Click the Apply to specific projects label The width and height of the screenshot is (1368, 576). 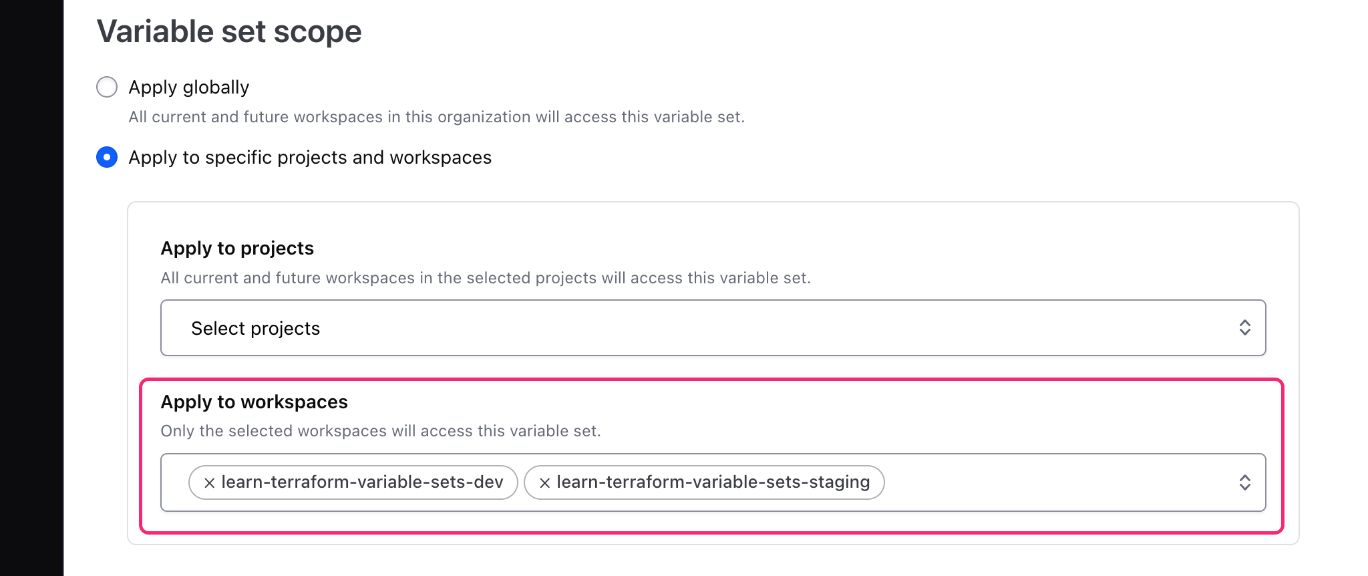click(310, 158)
